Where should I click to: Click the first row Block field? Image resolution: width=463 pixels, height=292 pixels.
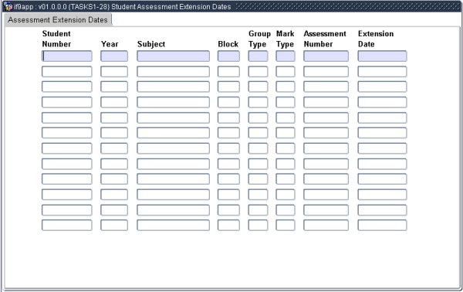point(228,56)
